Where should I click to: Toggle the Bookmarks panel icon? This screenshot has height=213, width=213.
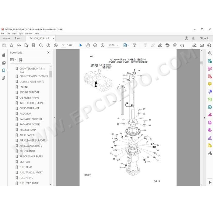(4, 70)
